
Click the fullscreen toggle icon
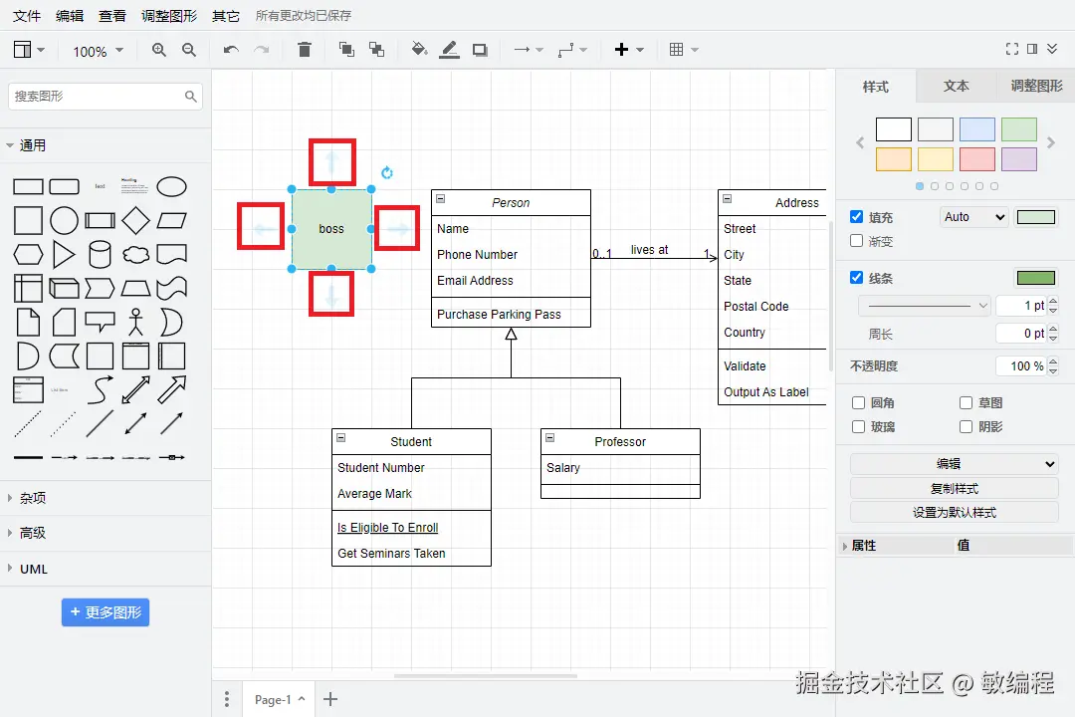[x=1012, y=49]
